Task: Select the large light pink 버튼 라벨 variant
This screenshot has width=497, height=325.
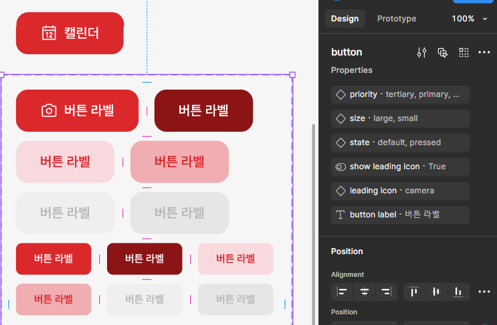Action: pyautogui.click(x=65, y=162)
